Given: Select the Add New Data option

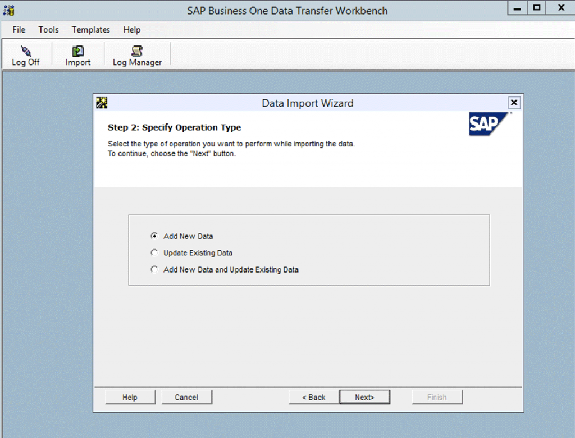Looking at the screenshot, I should [154, 236].
